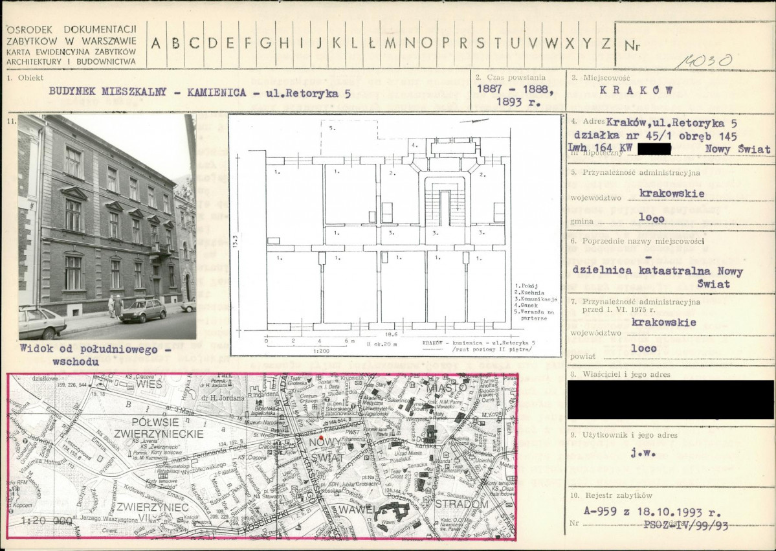776x551 pixels.
Task: Click the Miejscowość KRAKÓW field
Action: point(636,90)
